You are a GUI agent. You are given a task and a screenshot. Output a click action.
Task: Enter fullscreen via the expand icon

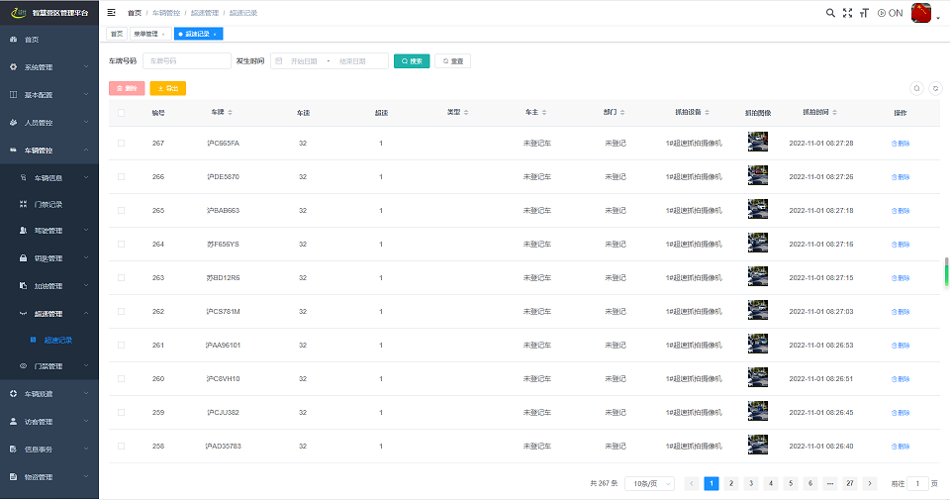click(847, 13)
